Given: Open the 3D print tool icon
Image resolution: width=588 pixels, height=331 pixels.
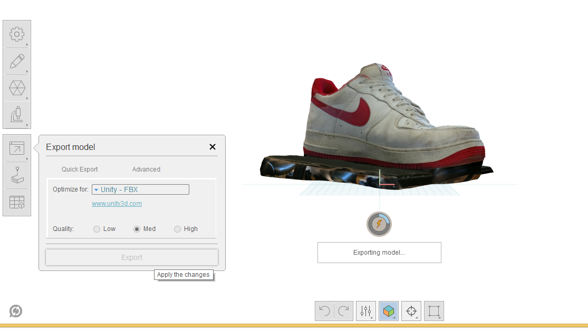Looking at the screenshot, I should [x=17, y=175].
